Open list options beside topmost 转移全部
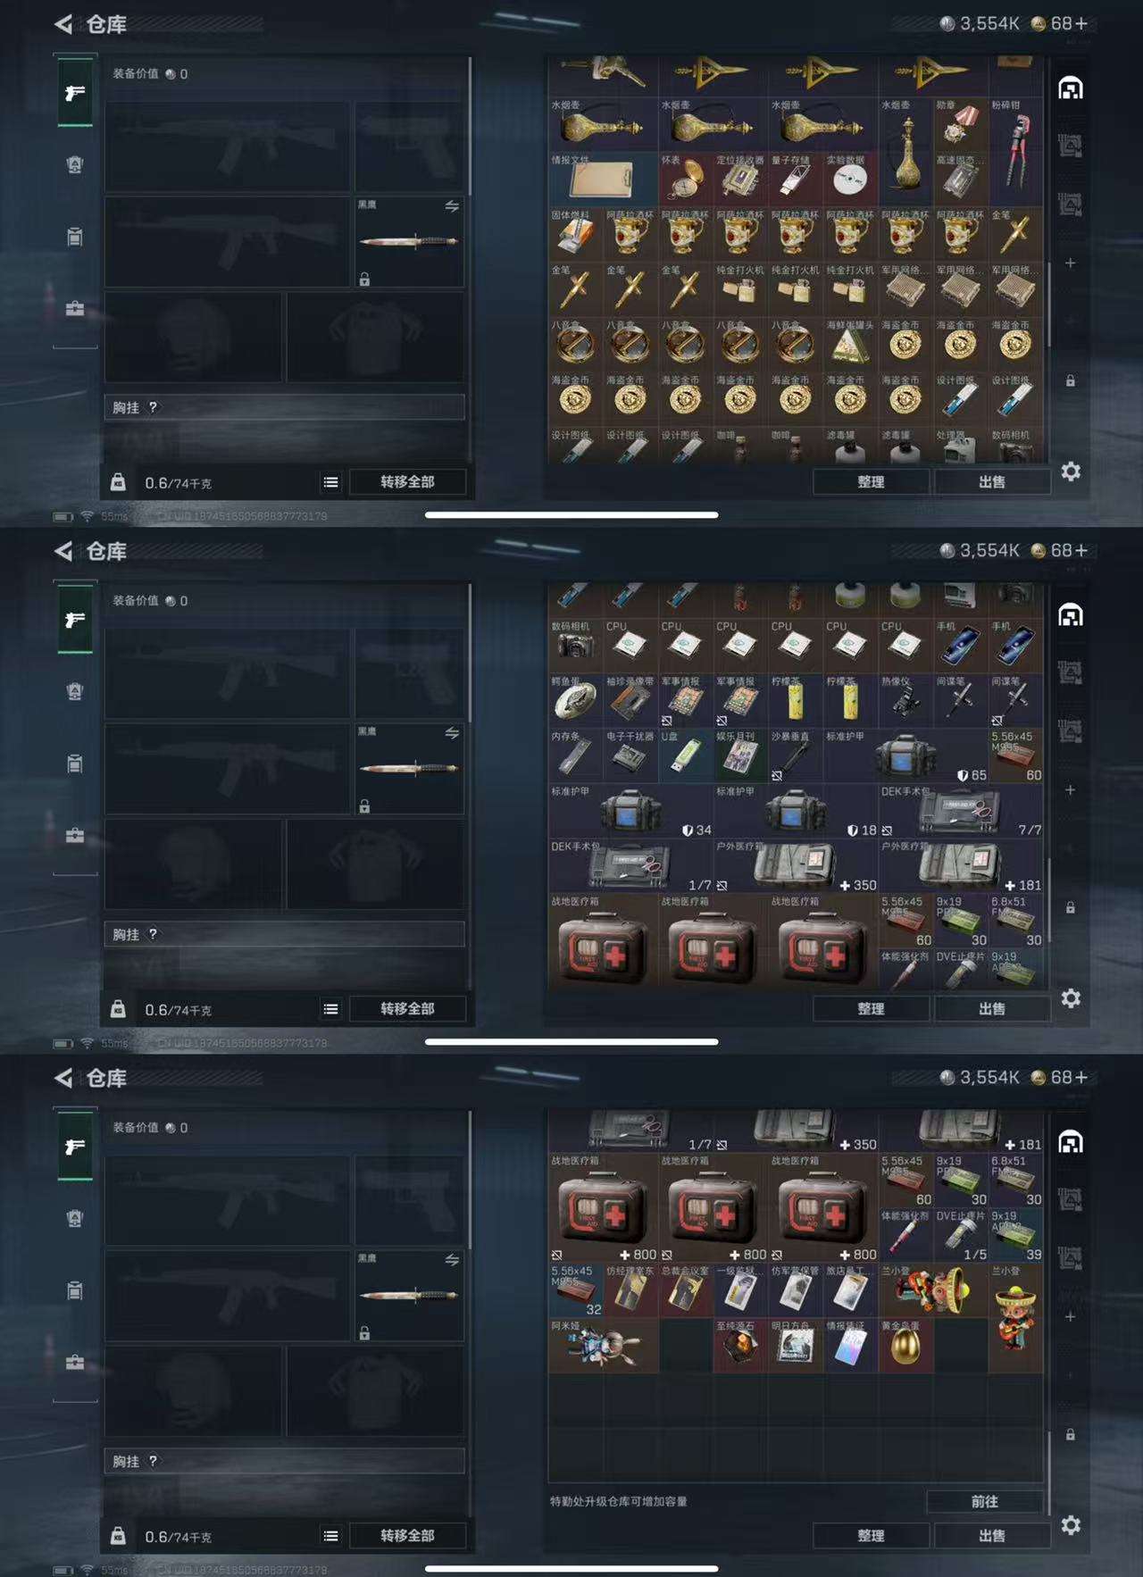The image size is (1143, 1577). 330,482
